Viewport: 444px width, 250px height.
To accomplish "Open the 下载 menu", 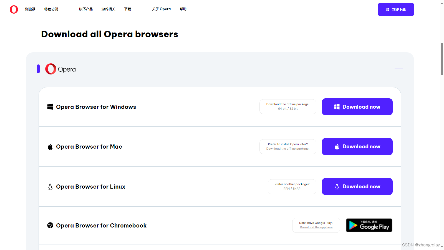I will point(128,9).
